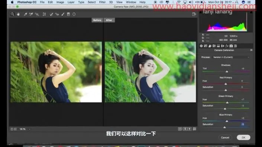Select the White Balance eyedropper tool
The image size is (262, 147).
(25, 14)
